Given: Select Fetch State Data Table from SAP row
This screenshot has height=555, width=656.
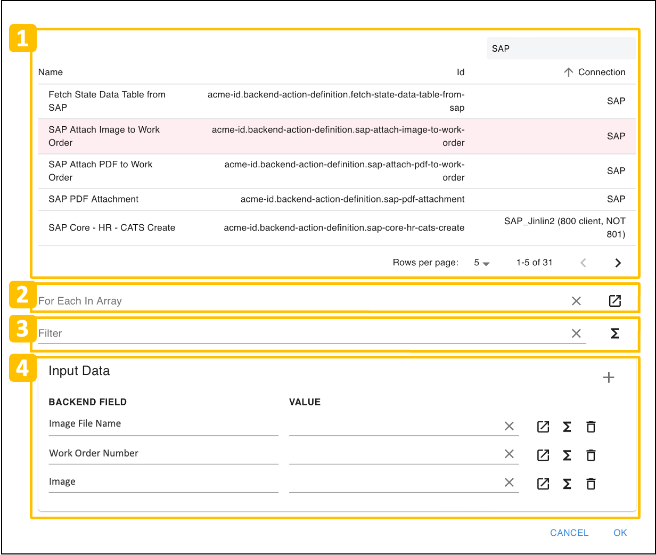Looking at the screenshot, I should coord(337,101).
